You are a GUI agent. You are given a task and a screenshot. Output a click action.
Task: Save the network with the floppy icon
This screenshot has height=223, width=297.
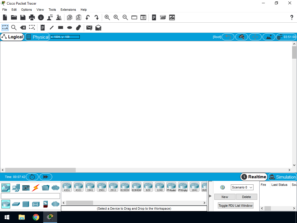click(23, 17)
